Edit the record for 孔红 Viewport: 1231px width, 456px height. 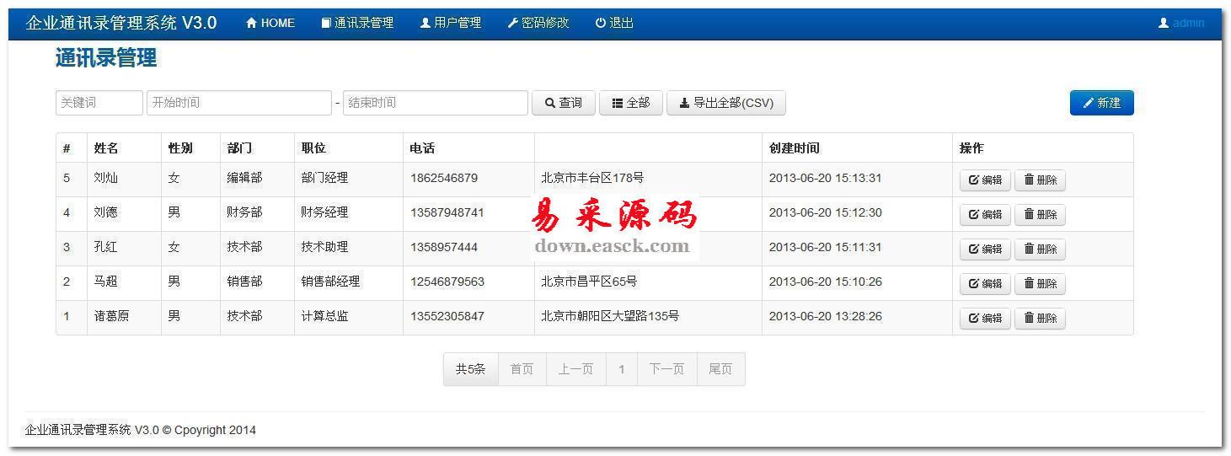pos(985,249)
